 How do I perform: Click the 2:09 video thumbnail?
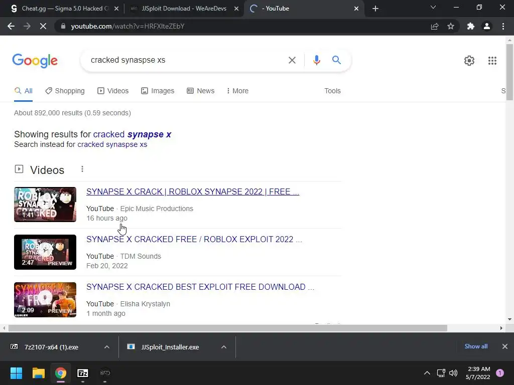click(x=45, y=300)
